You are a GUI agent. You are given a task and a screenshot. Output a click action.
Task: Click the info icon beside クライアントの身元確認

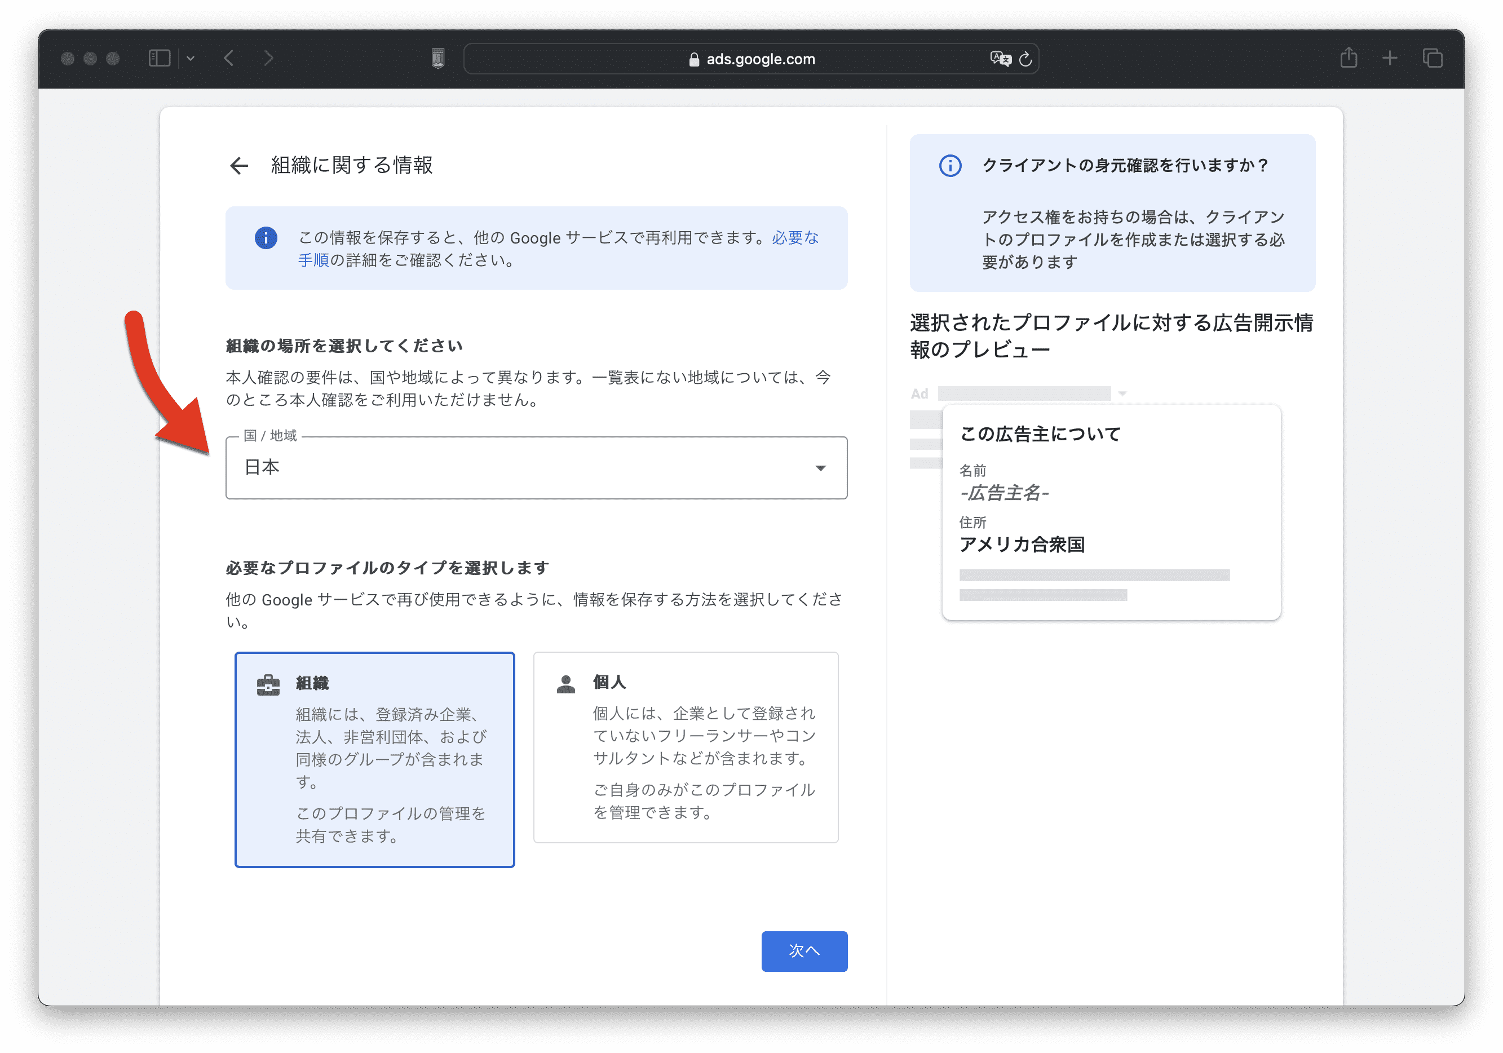950,166
